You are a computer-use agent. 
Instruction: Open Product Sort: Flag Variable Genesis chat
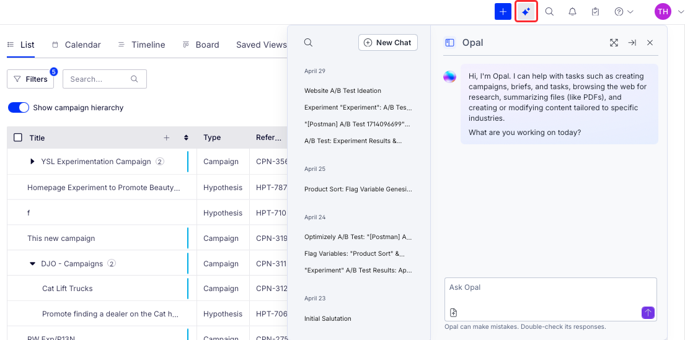358,189
